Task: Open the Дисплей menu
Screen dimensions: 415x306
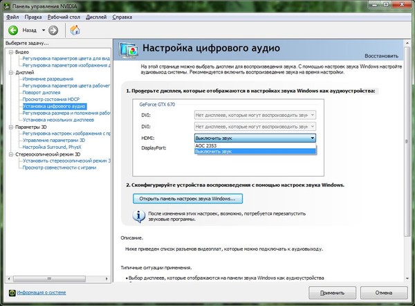Action: [96, 17]
